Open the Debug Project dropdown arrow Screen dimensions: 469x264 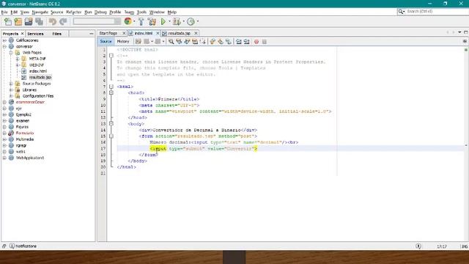coord(183,21)
